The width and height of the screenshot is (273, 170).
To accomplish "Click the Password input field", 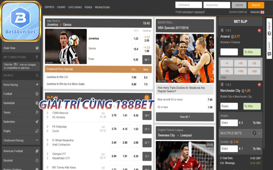I will click(217, 5).
